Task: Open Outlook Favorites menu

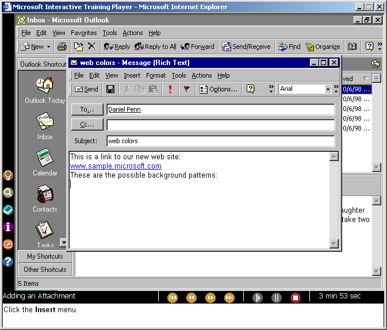Action: tap(84, 33)
